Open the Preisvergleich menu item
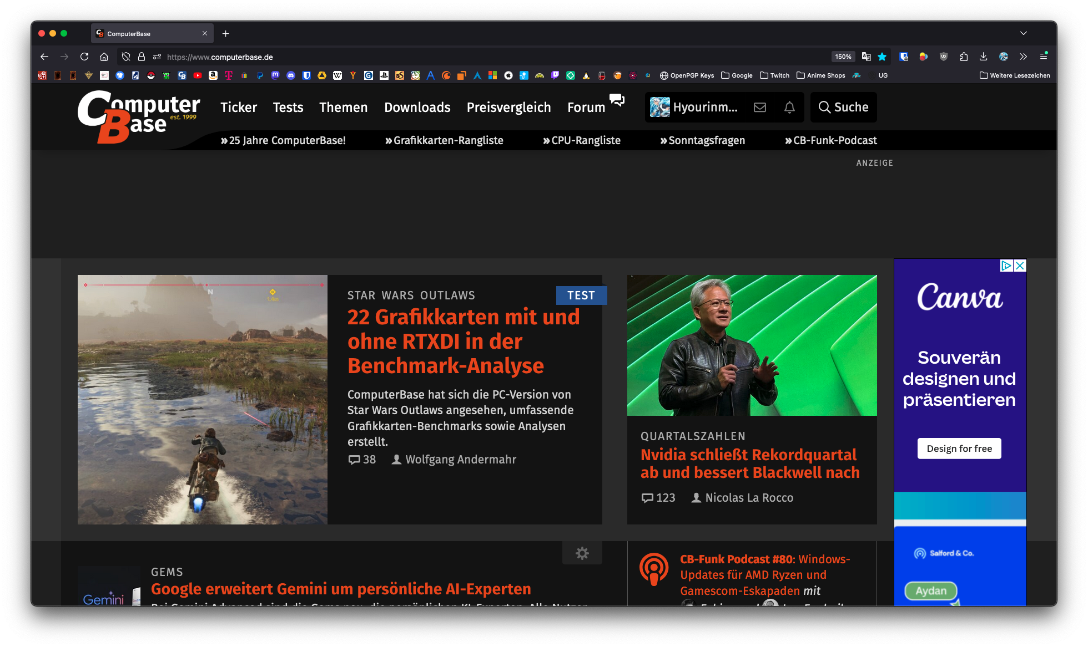Screen dimensions: 1088x647 [x=508, y=108]
